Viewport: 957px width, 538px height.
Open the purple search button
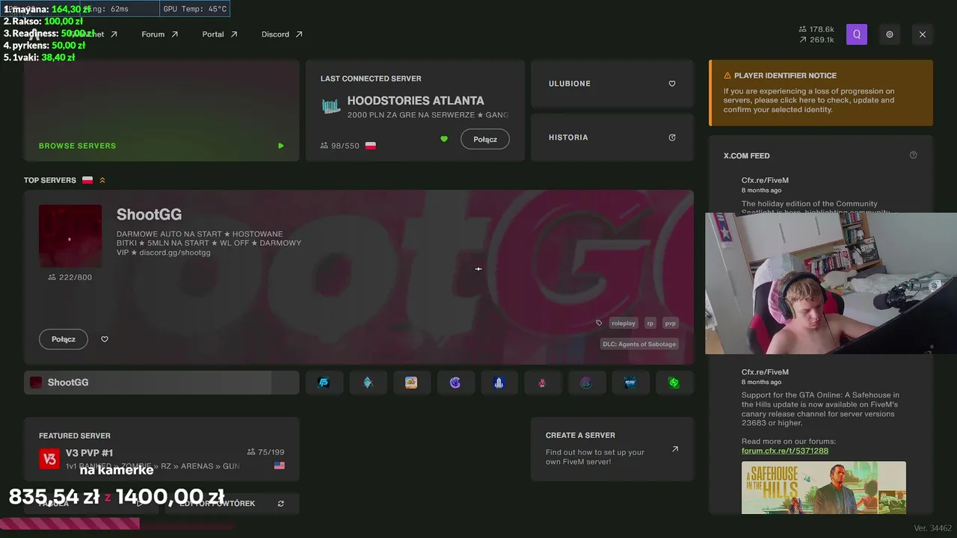click(857, 34)
